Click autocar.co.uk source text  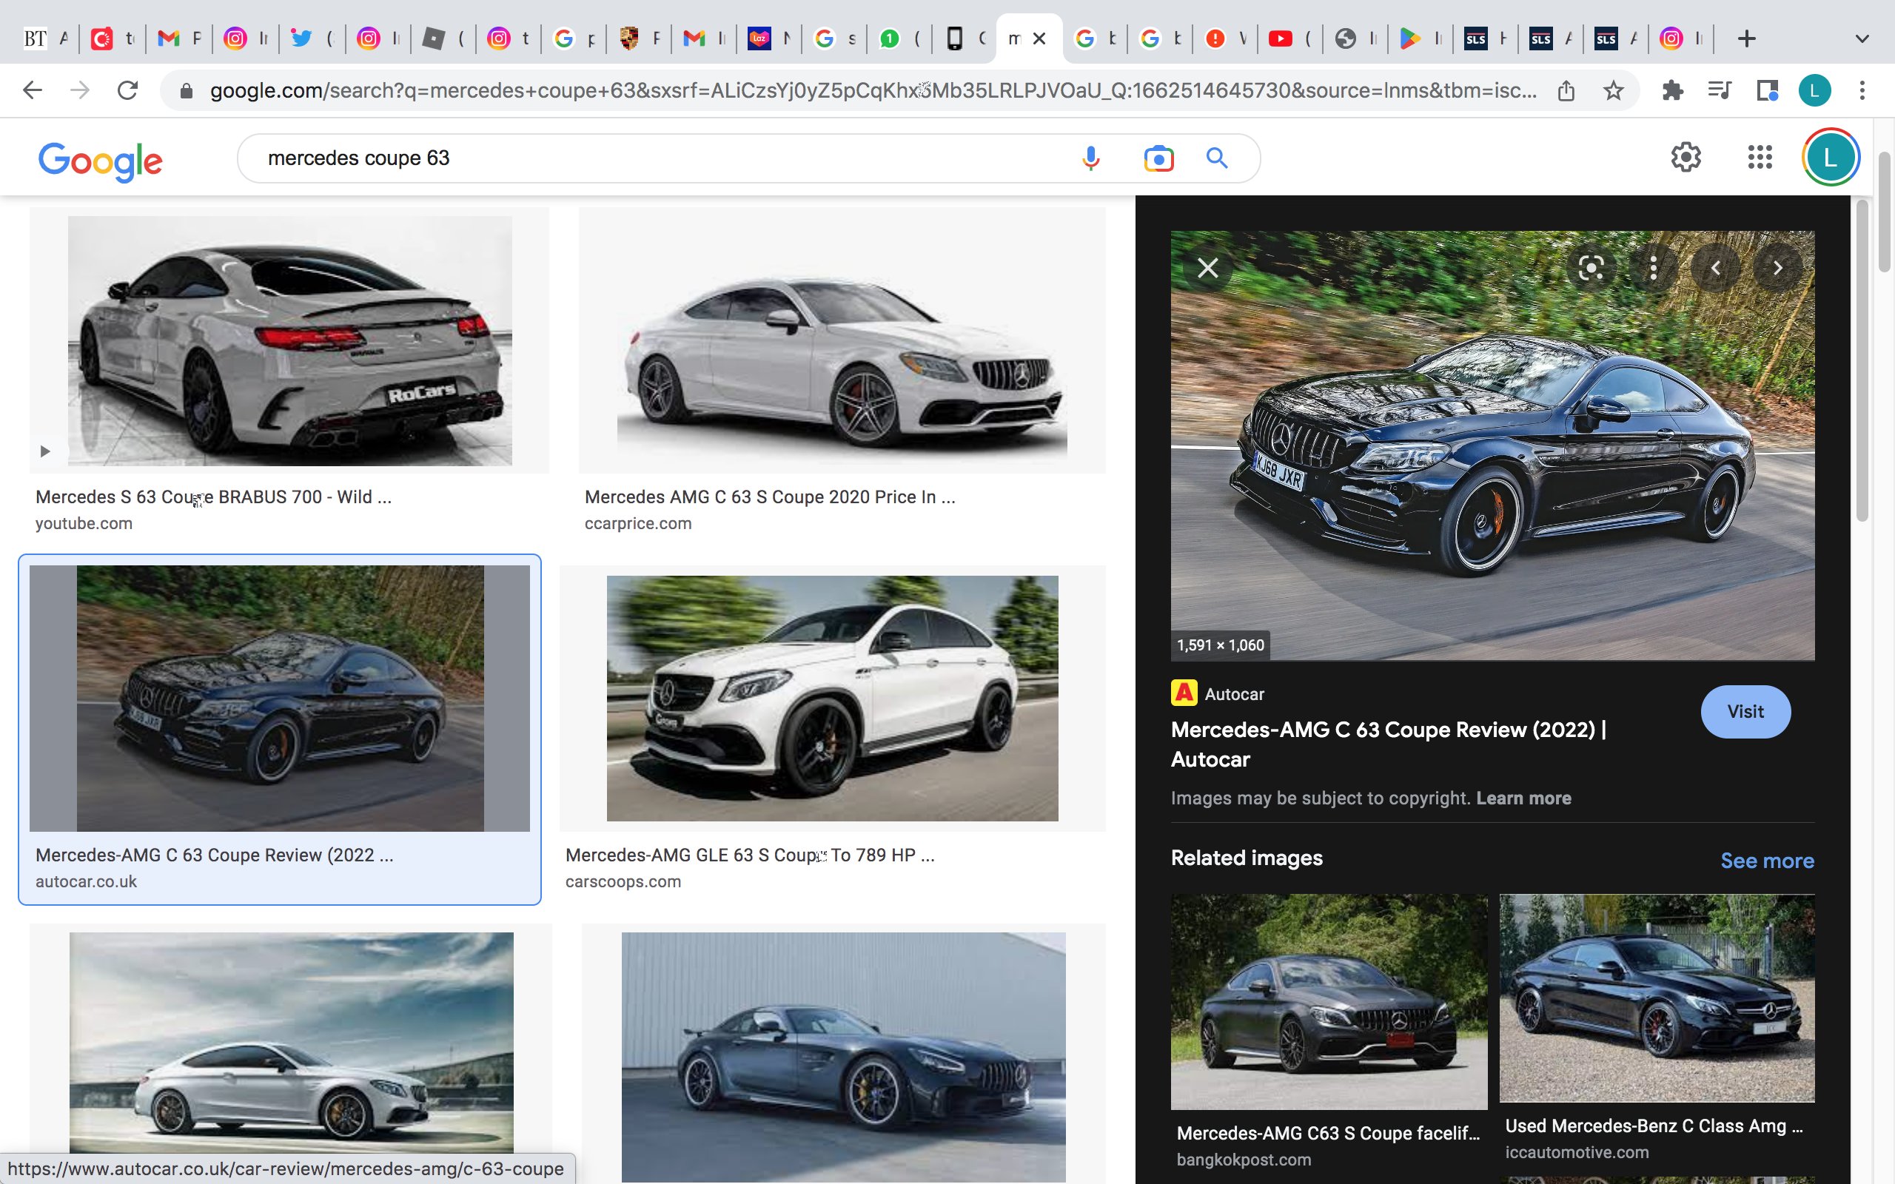pyautogui.click(x=86, y=881)
